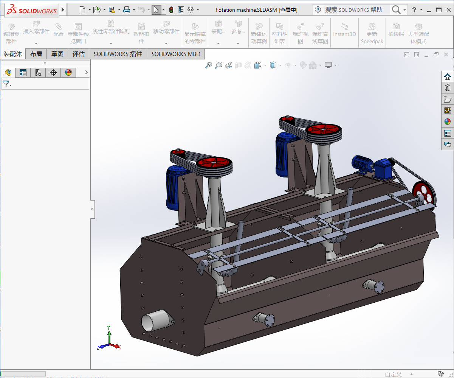Click the Rebuild traffic light icon
Screen dimensions: 454x378
point(171,10)
